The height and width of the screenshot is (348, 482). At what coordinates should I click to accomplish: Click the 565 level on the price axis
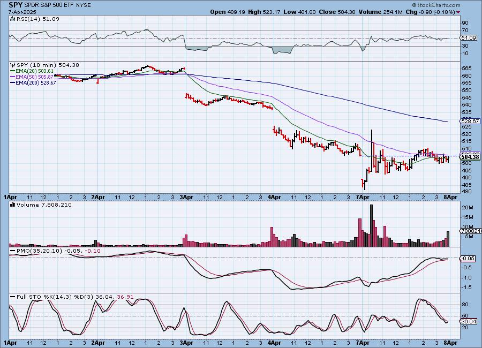point(467,68)
